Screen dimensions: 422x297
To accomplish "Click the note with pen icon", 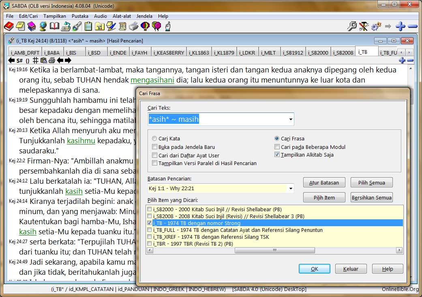I will pyautogui.click(x=111, y=26).
